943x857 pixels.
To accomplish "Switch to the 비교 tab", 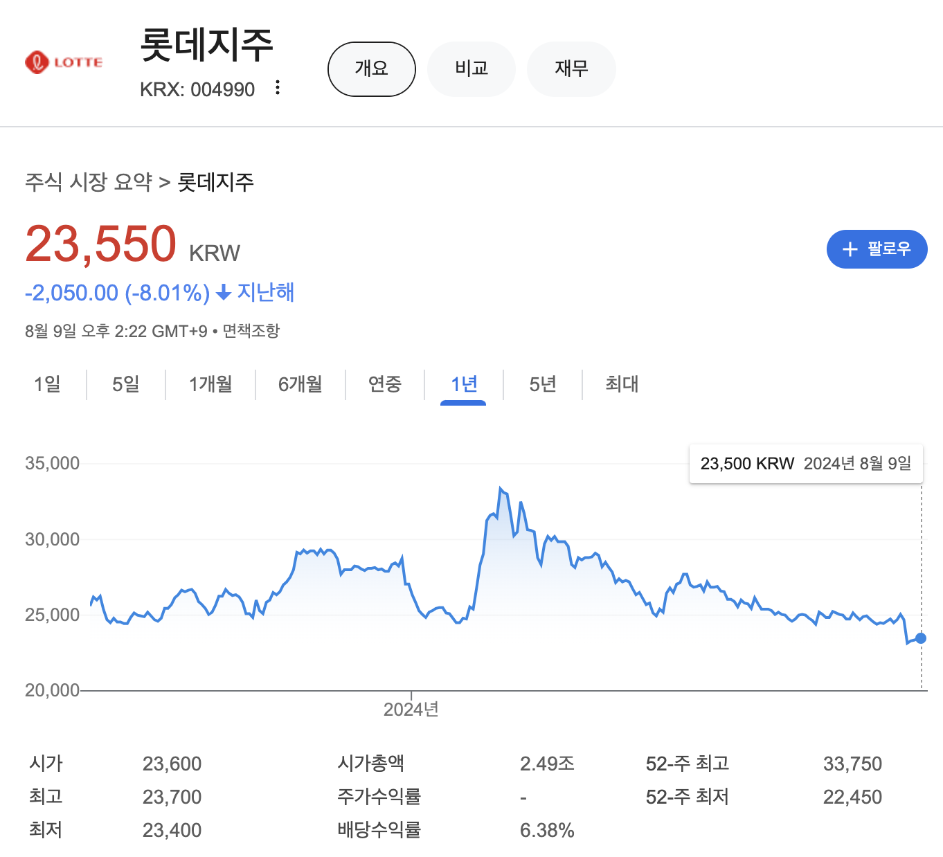I will (472, 69).
